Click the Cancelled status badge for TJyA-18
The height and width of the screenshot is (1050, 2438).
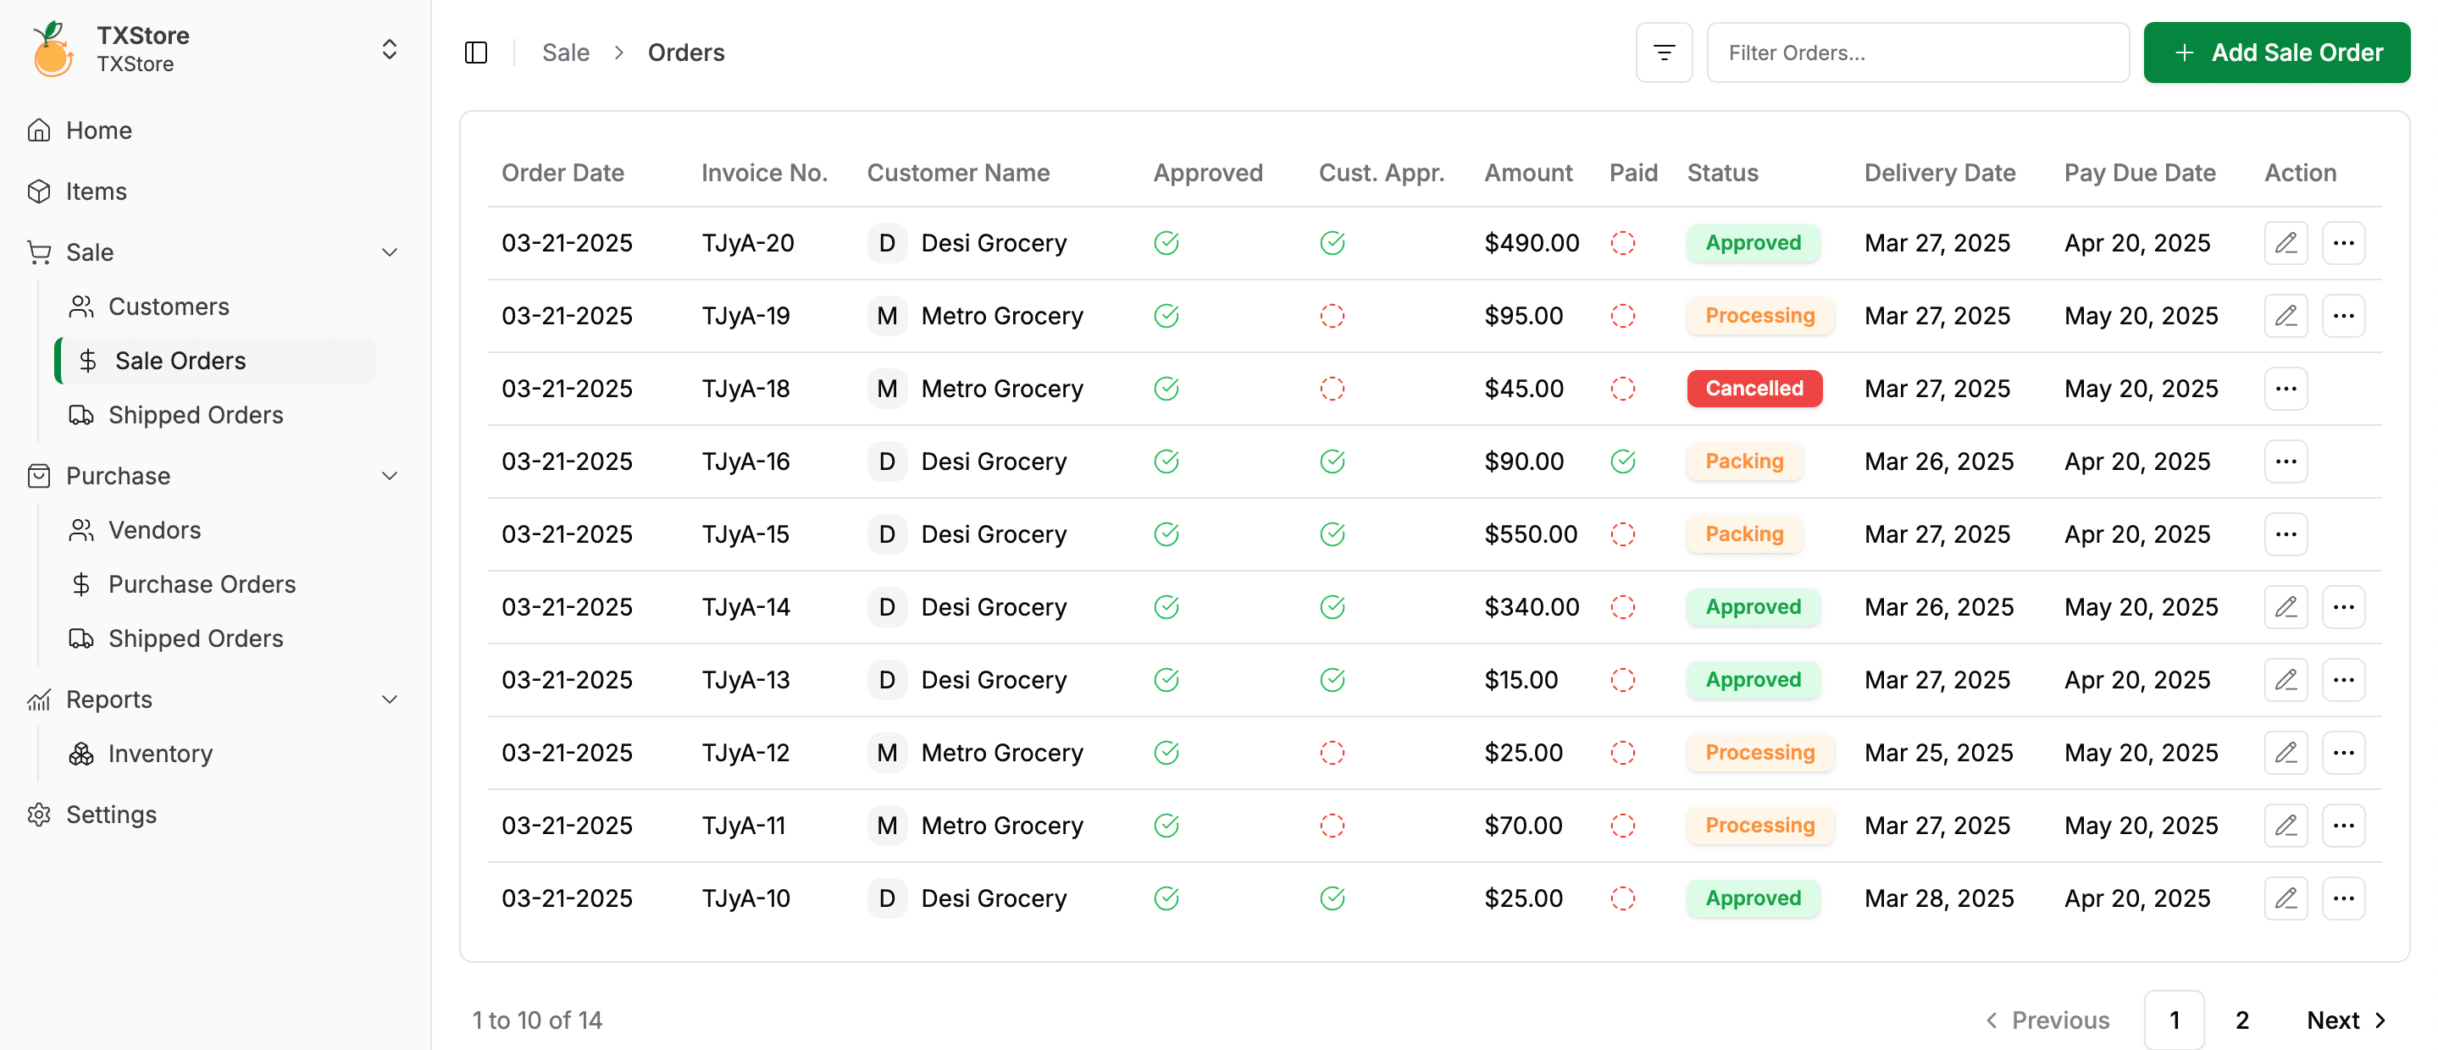pyautogui.click(x=1753, y=389)
